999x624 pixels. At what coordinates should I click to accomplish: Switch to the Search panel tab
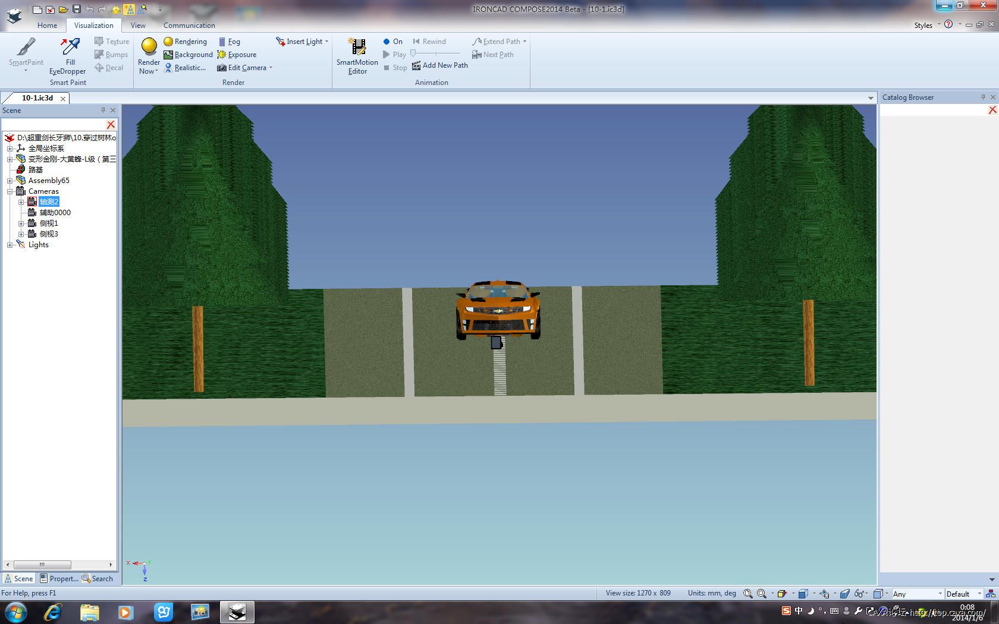pos(98,578)
